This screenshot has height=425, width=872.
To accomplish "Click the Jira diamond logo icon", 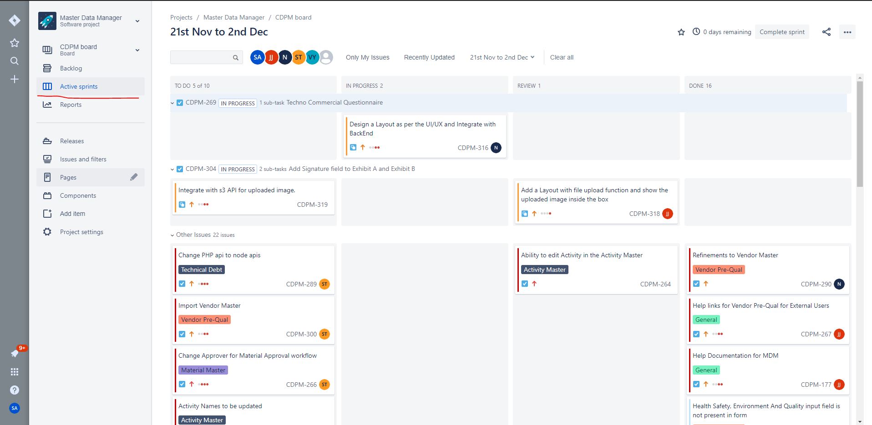I will pos(15,20).
